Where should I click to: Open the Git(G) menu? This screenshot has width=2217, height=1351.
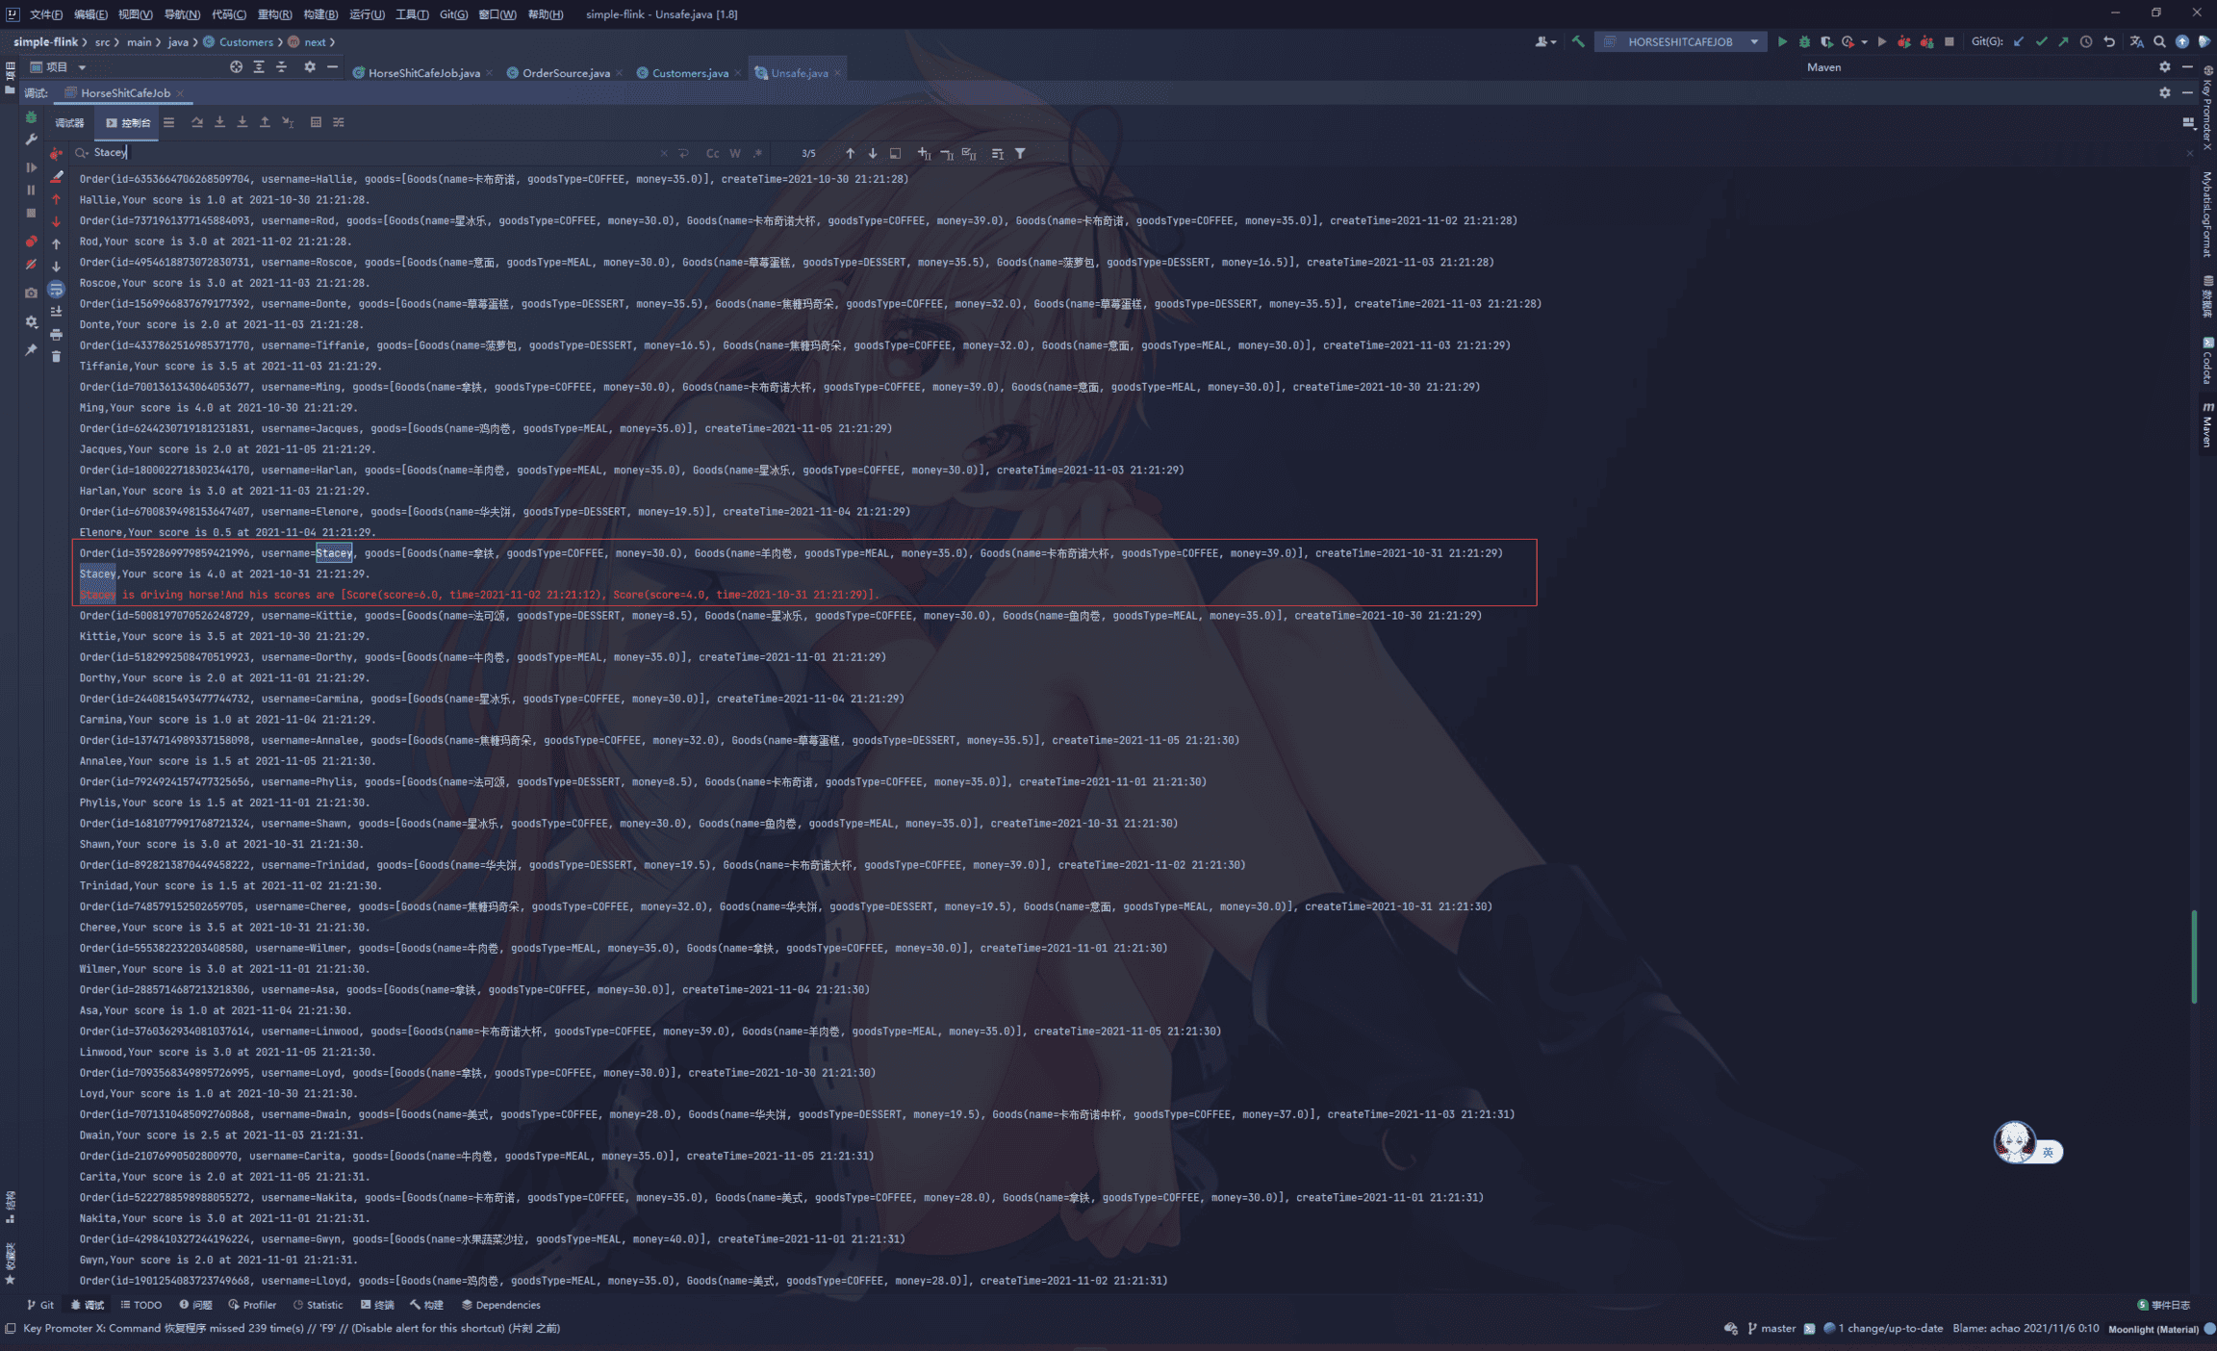453,14
